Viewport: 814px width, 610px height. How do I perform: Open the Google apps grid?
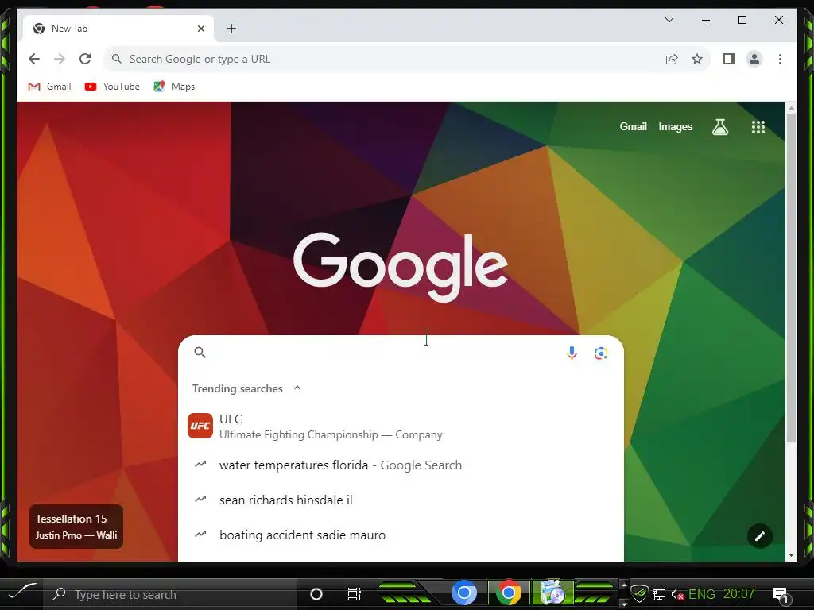point(758,126)
